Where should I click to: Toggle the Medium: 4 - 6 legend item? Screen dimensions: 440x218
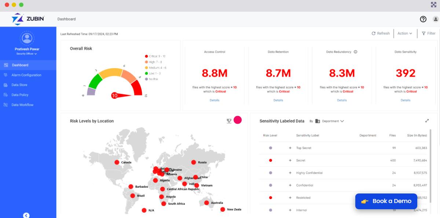pos(155,68)
